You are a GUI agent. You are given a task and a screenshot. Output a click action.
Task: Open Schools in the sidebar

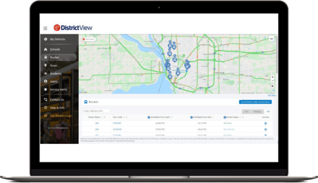[x=55, y=49]
